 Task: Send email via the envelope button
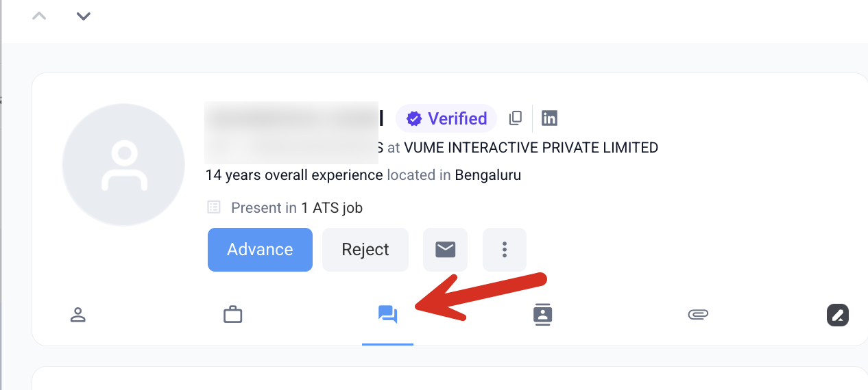click(446, 250)
